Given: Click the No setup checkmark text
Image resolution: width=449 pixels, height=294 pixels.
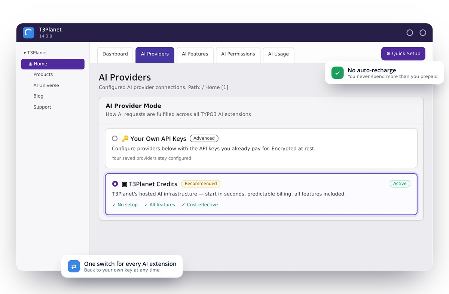Looking at the screenshot, I should (x=125, y=205).
